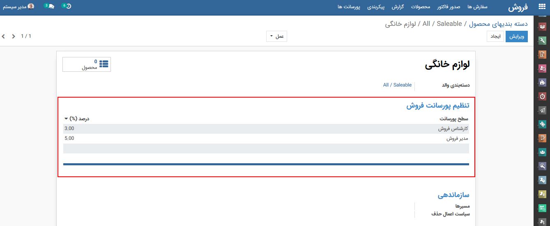Open the puzzle piece modules app

click(542, 82)
